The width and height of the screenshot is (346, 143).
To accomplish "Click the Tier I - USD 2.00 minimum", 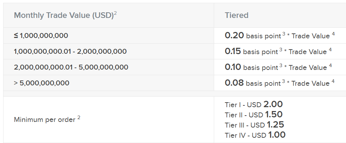I will pos(254,104).
